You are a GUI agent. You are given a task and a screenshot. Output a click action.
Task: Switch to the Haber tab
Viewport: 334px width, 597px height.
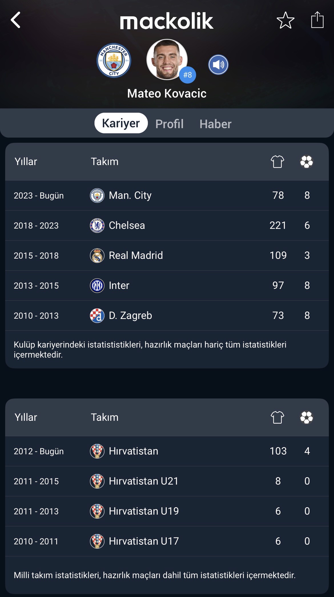(216, 124)
